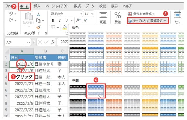Expand the Copy options dropdown arrow
187x120 pixels.
click(43, 21)
